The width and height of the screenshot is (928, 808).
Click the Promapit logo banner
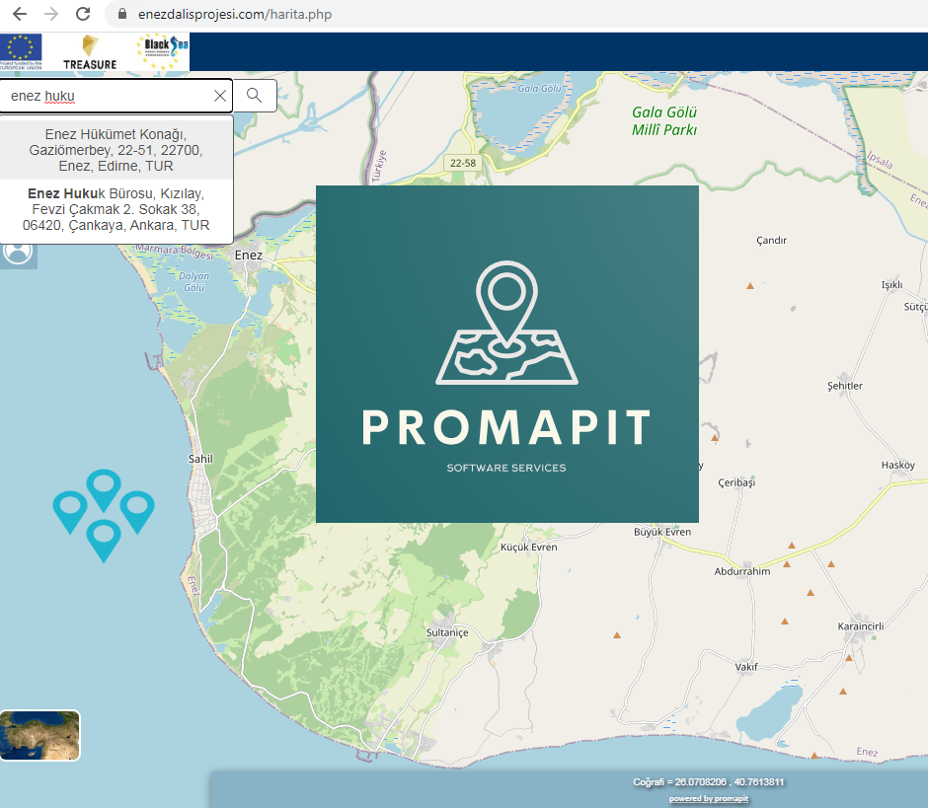(x=506, y=353)
